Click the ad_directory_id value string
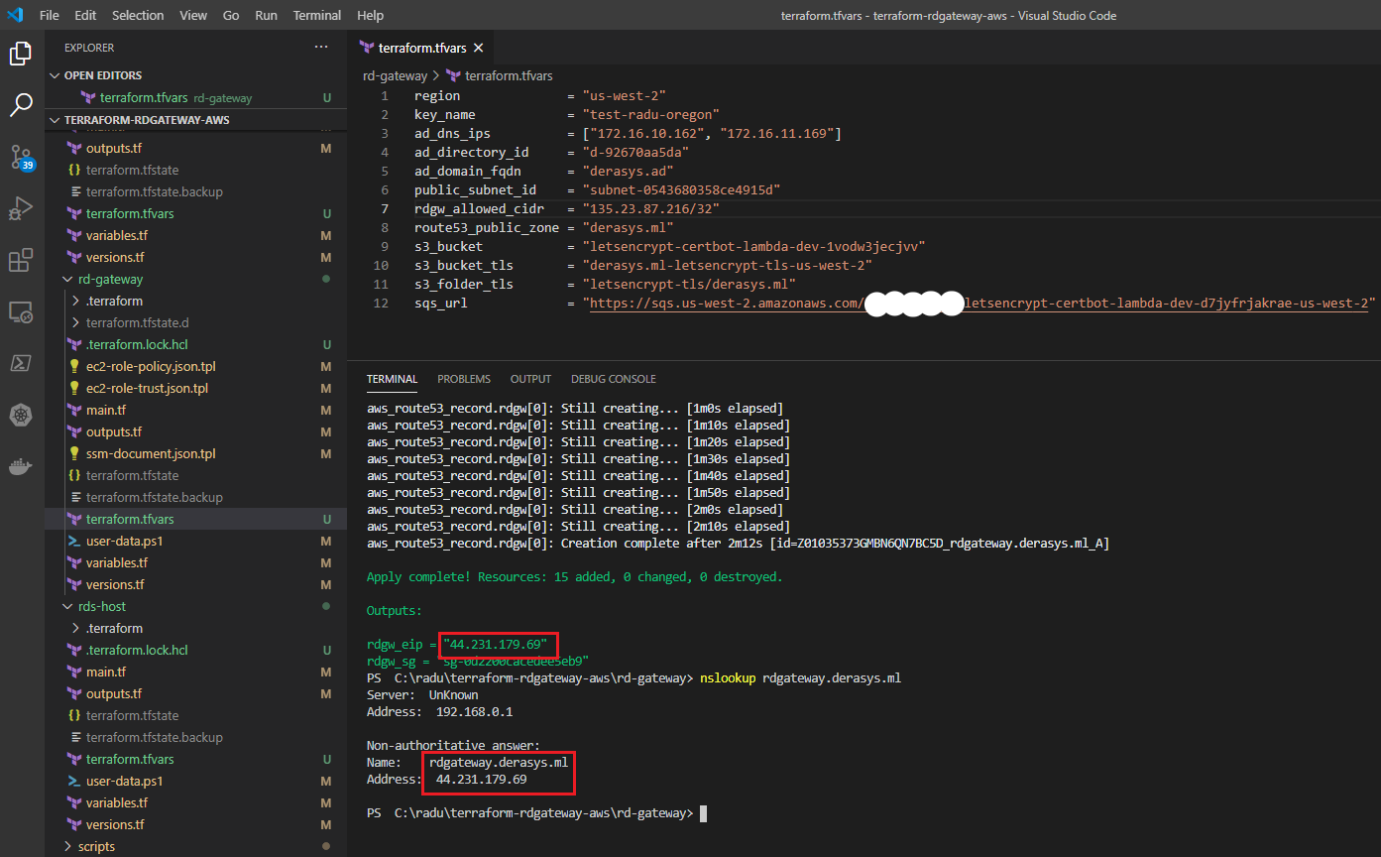Image resolution: width=1381 pixels, height=857 pixels. click(x=634, y=153)
